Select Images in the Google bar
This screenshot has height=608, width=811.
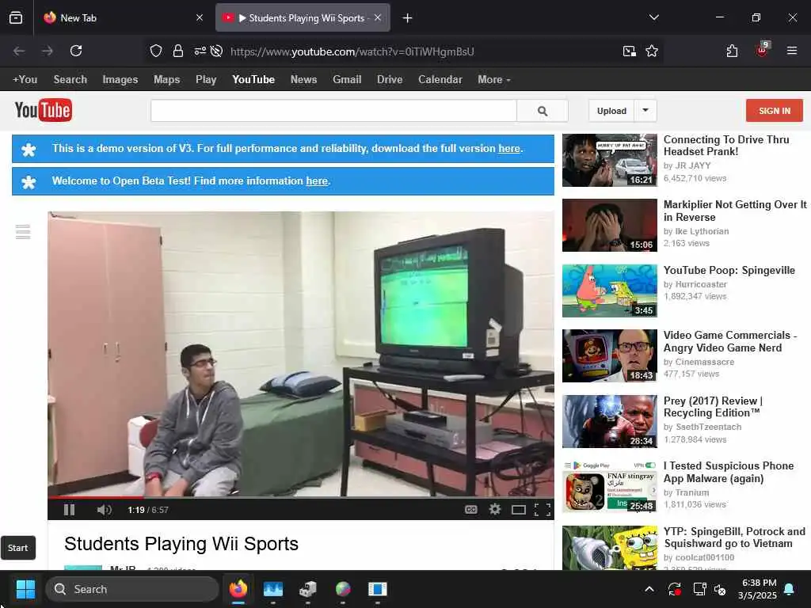coord(120,80)
